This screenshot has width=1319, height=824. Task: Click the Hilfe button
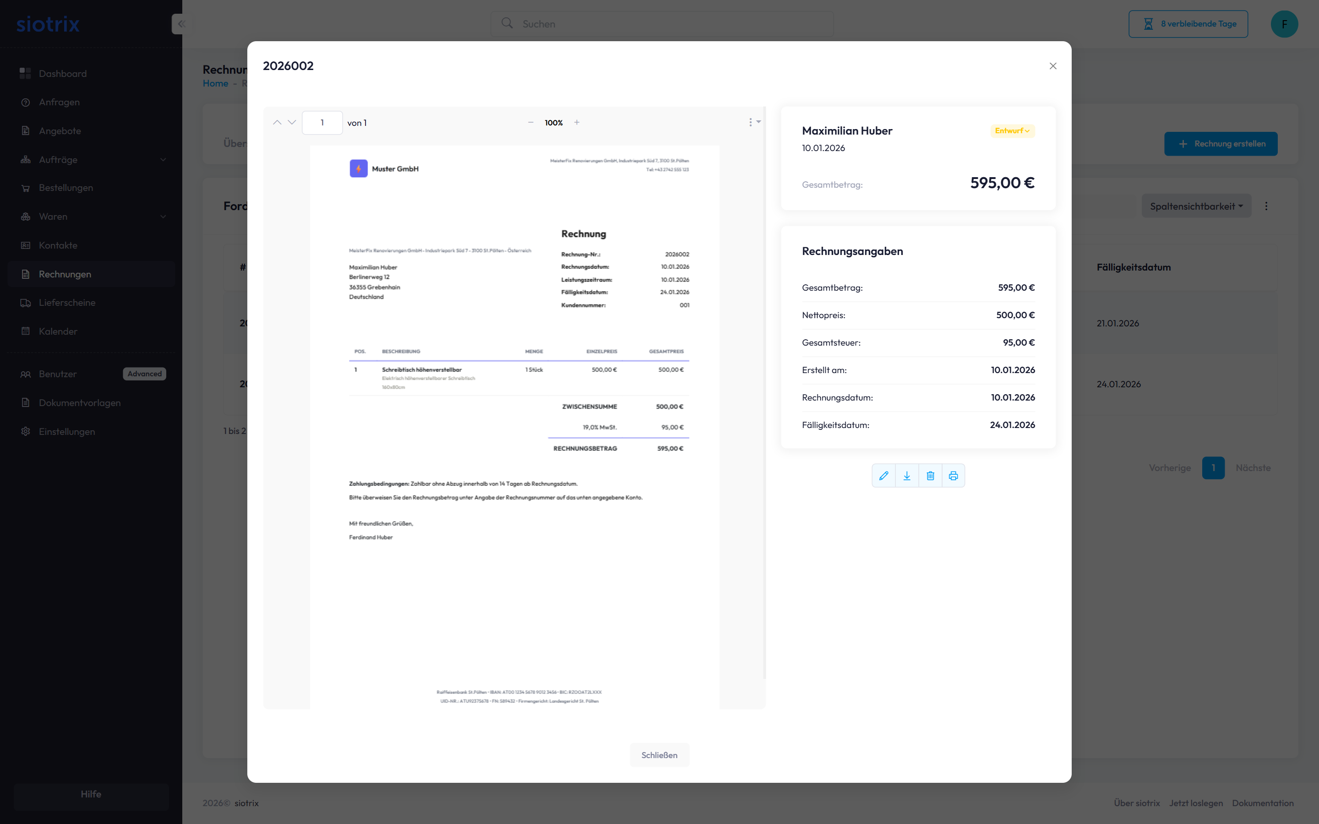(x=91, y=794)
